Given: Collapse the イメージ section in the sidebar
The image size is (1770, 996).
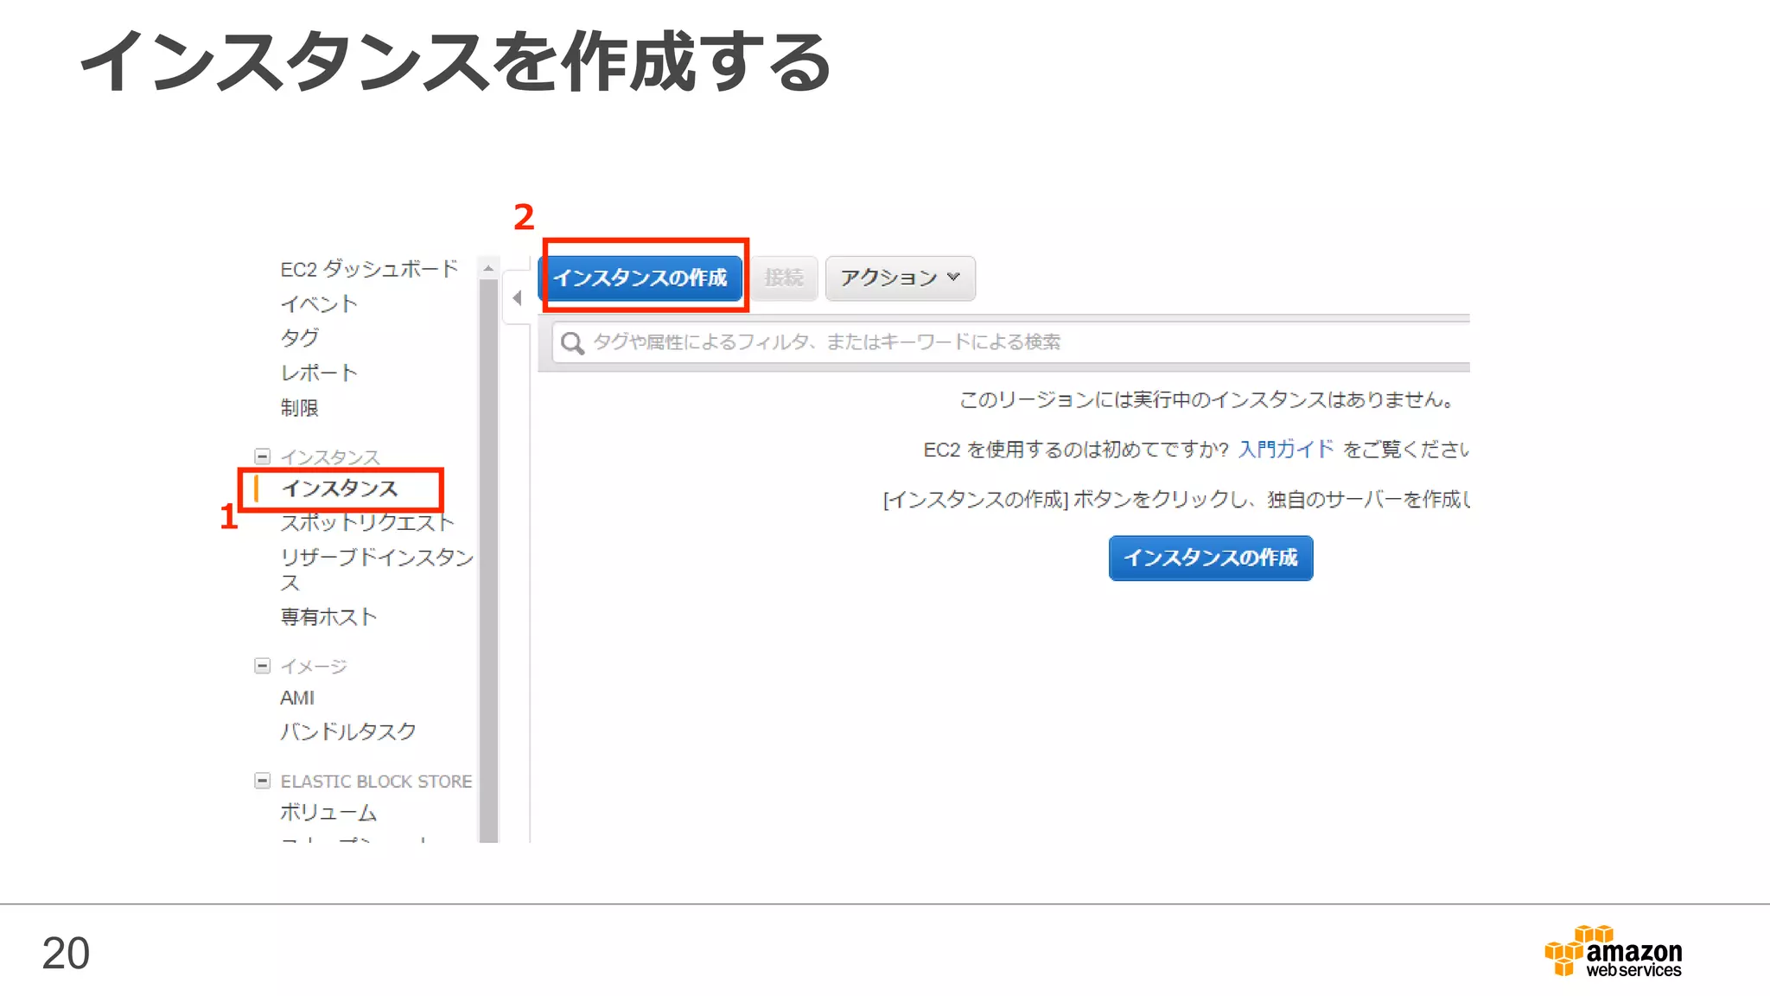Looking at the screenshot, I should click(x=263, y=666).
